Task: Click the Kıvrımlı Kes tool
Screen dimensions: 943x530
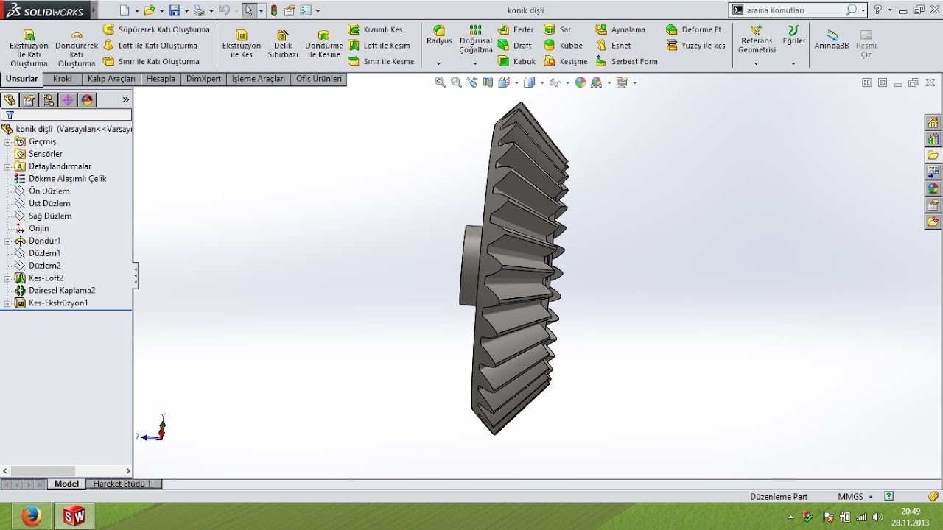Action: pos(376,29)
